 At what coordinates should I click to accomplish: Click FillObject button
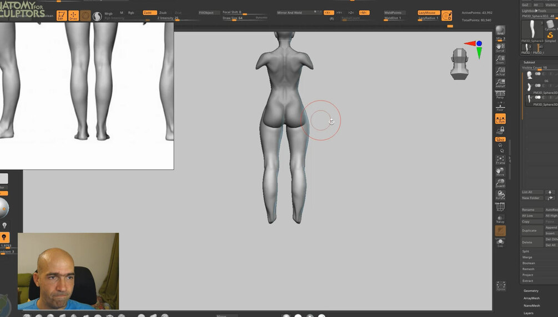pyautogui.click(x=209, y=12)
